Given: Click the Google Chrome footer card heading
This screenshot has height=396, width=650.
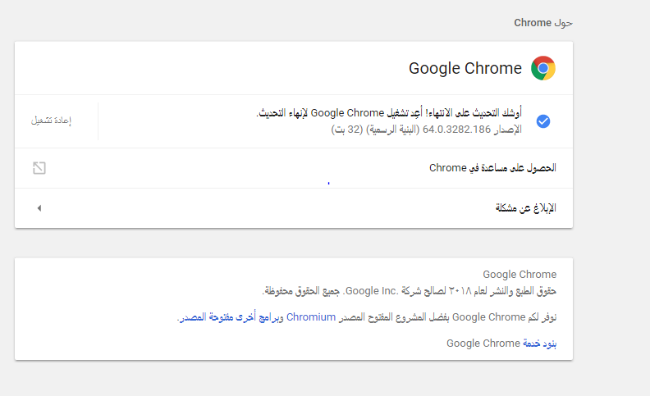Looking at the screenshot, I should click(520, 274).
